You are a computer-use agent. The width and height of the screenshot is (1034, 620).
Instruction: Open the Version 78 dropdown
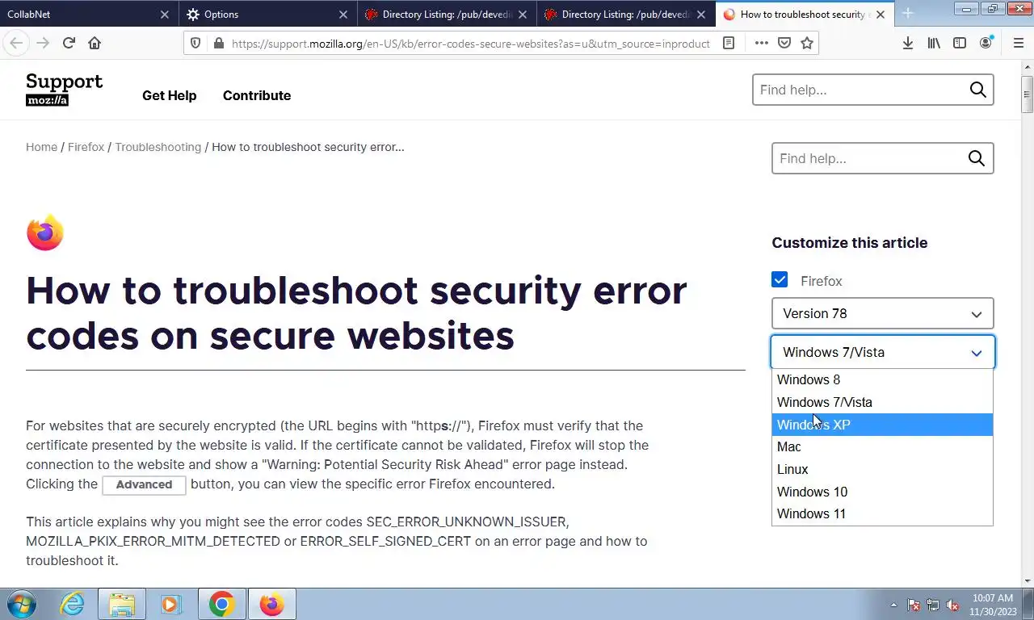(882, 313)
